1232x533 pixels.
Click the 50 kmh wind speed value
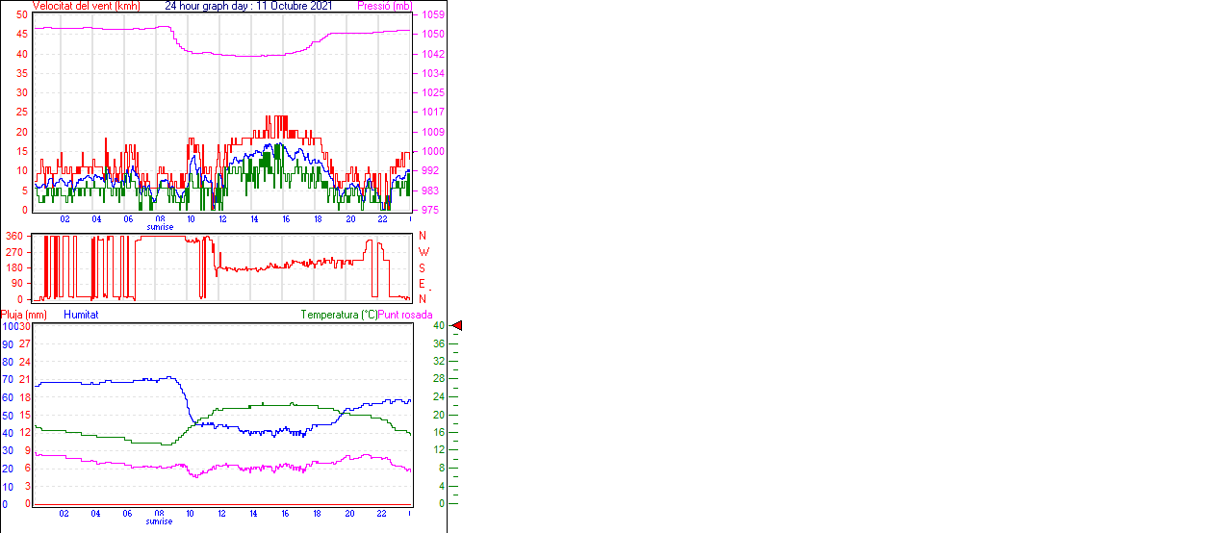point(22,15)
